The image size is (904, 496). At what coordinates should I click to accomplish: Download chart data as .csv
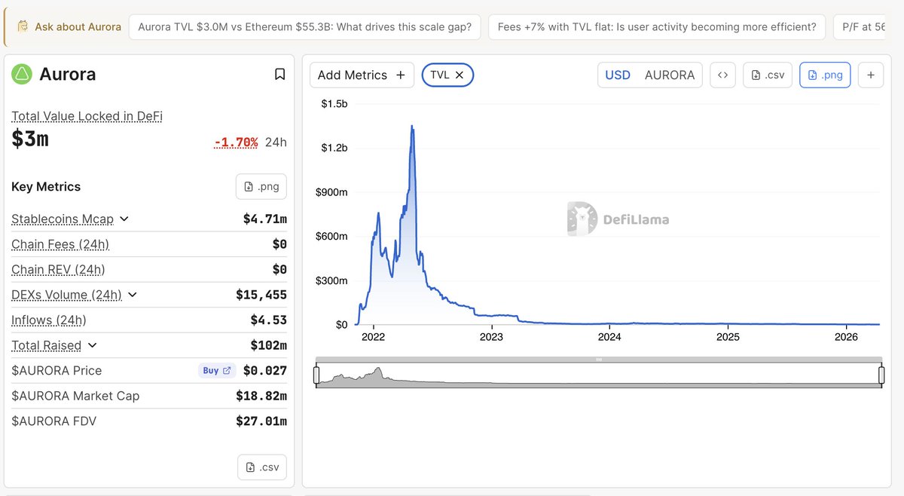pyautogui.click(x=768, y=75)
